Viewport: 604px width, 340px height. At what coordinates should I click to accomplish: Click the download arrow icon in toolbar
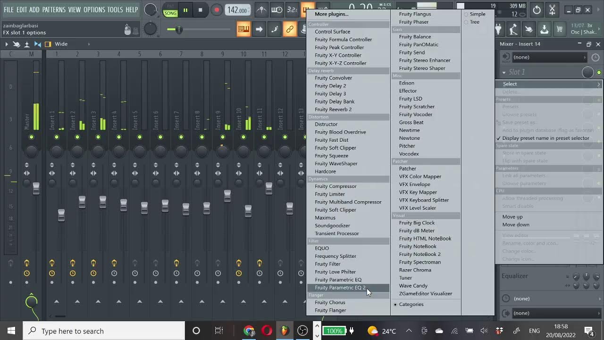tap(544, 29)
